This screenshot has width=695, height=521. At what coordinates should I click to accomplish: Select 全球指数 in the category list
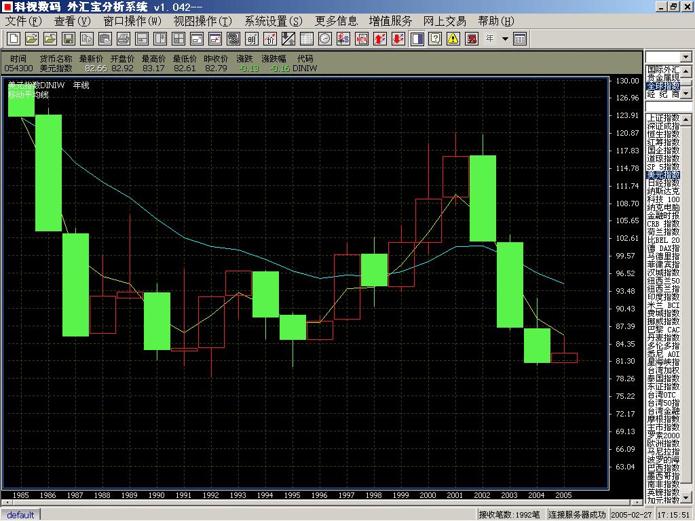663,86
